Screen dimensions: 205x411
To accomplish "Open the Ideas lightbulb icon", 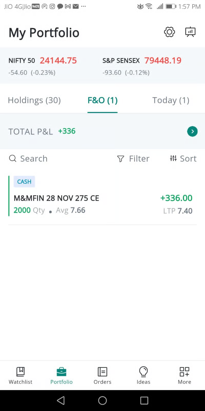I will 143,371.
